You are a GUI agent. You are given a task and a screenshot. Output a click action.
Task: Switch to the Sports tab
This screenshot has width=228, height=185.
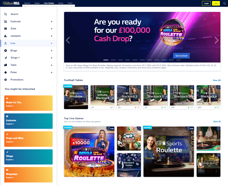coord(27,3)
